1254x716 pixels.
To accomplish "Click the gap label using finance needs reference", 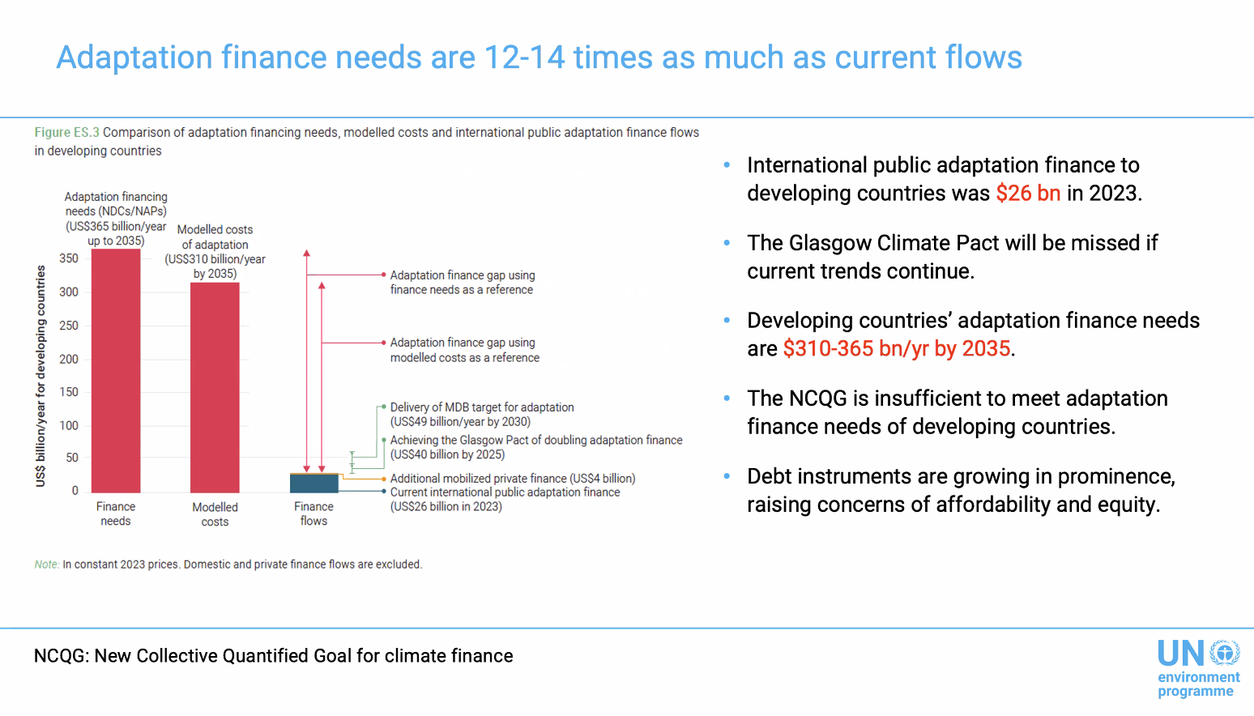I will (x=462, y=283).
